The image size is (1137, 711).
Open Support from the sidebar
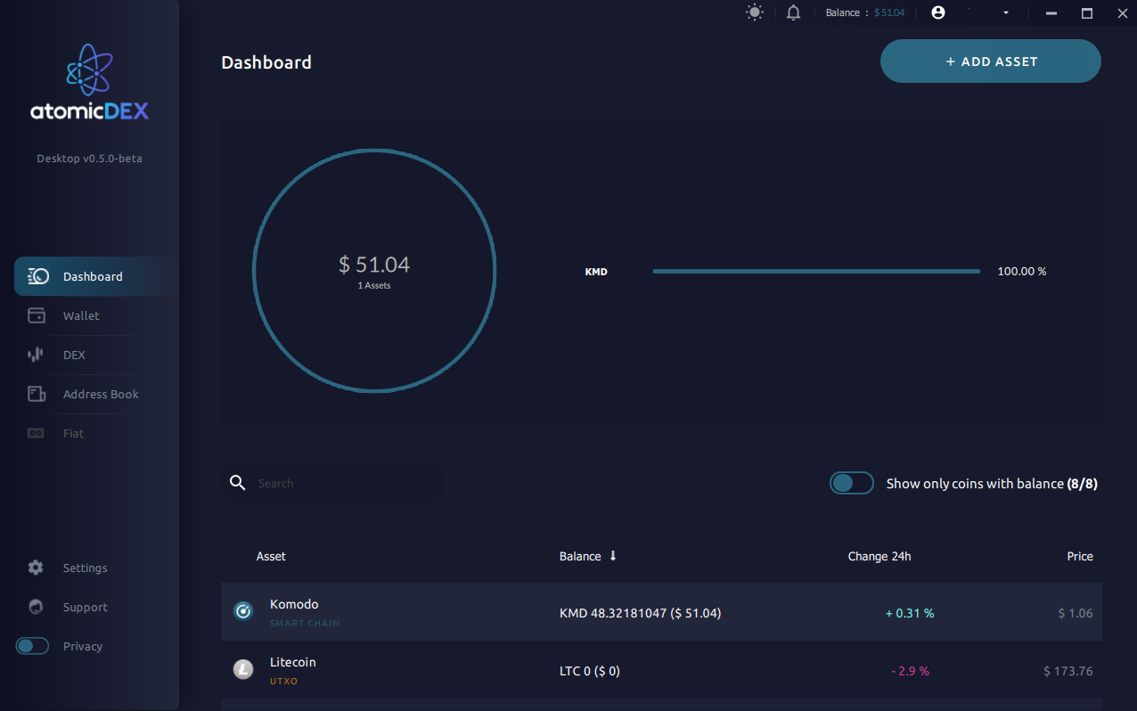[x=85, y=607]
